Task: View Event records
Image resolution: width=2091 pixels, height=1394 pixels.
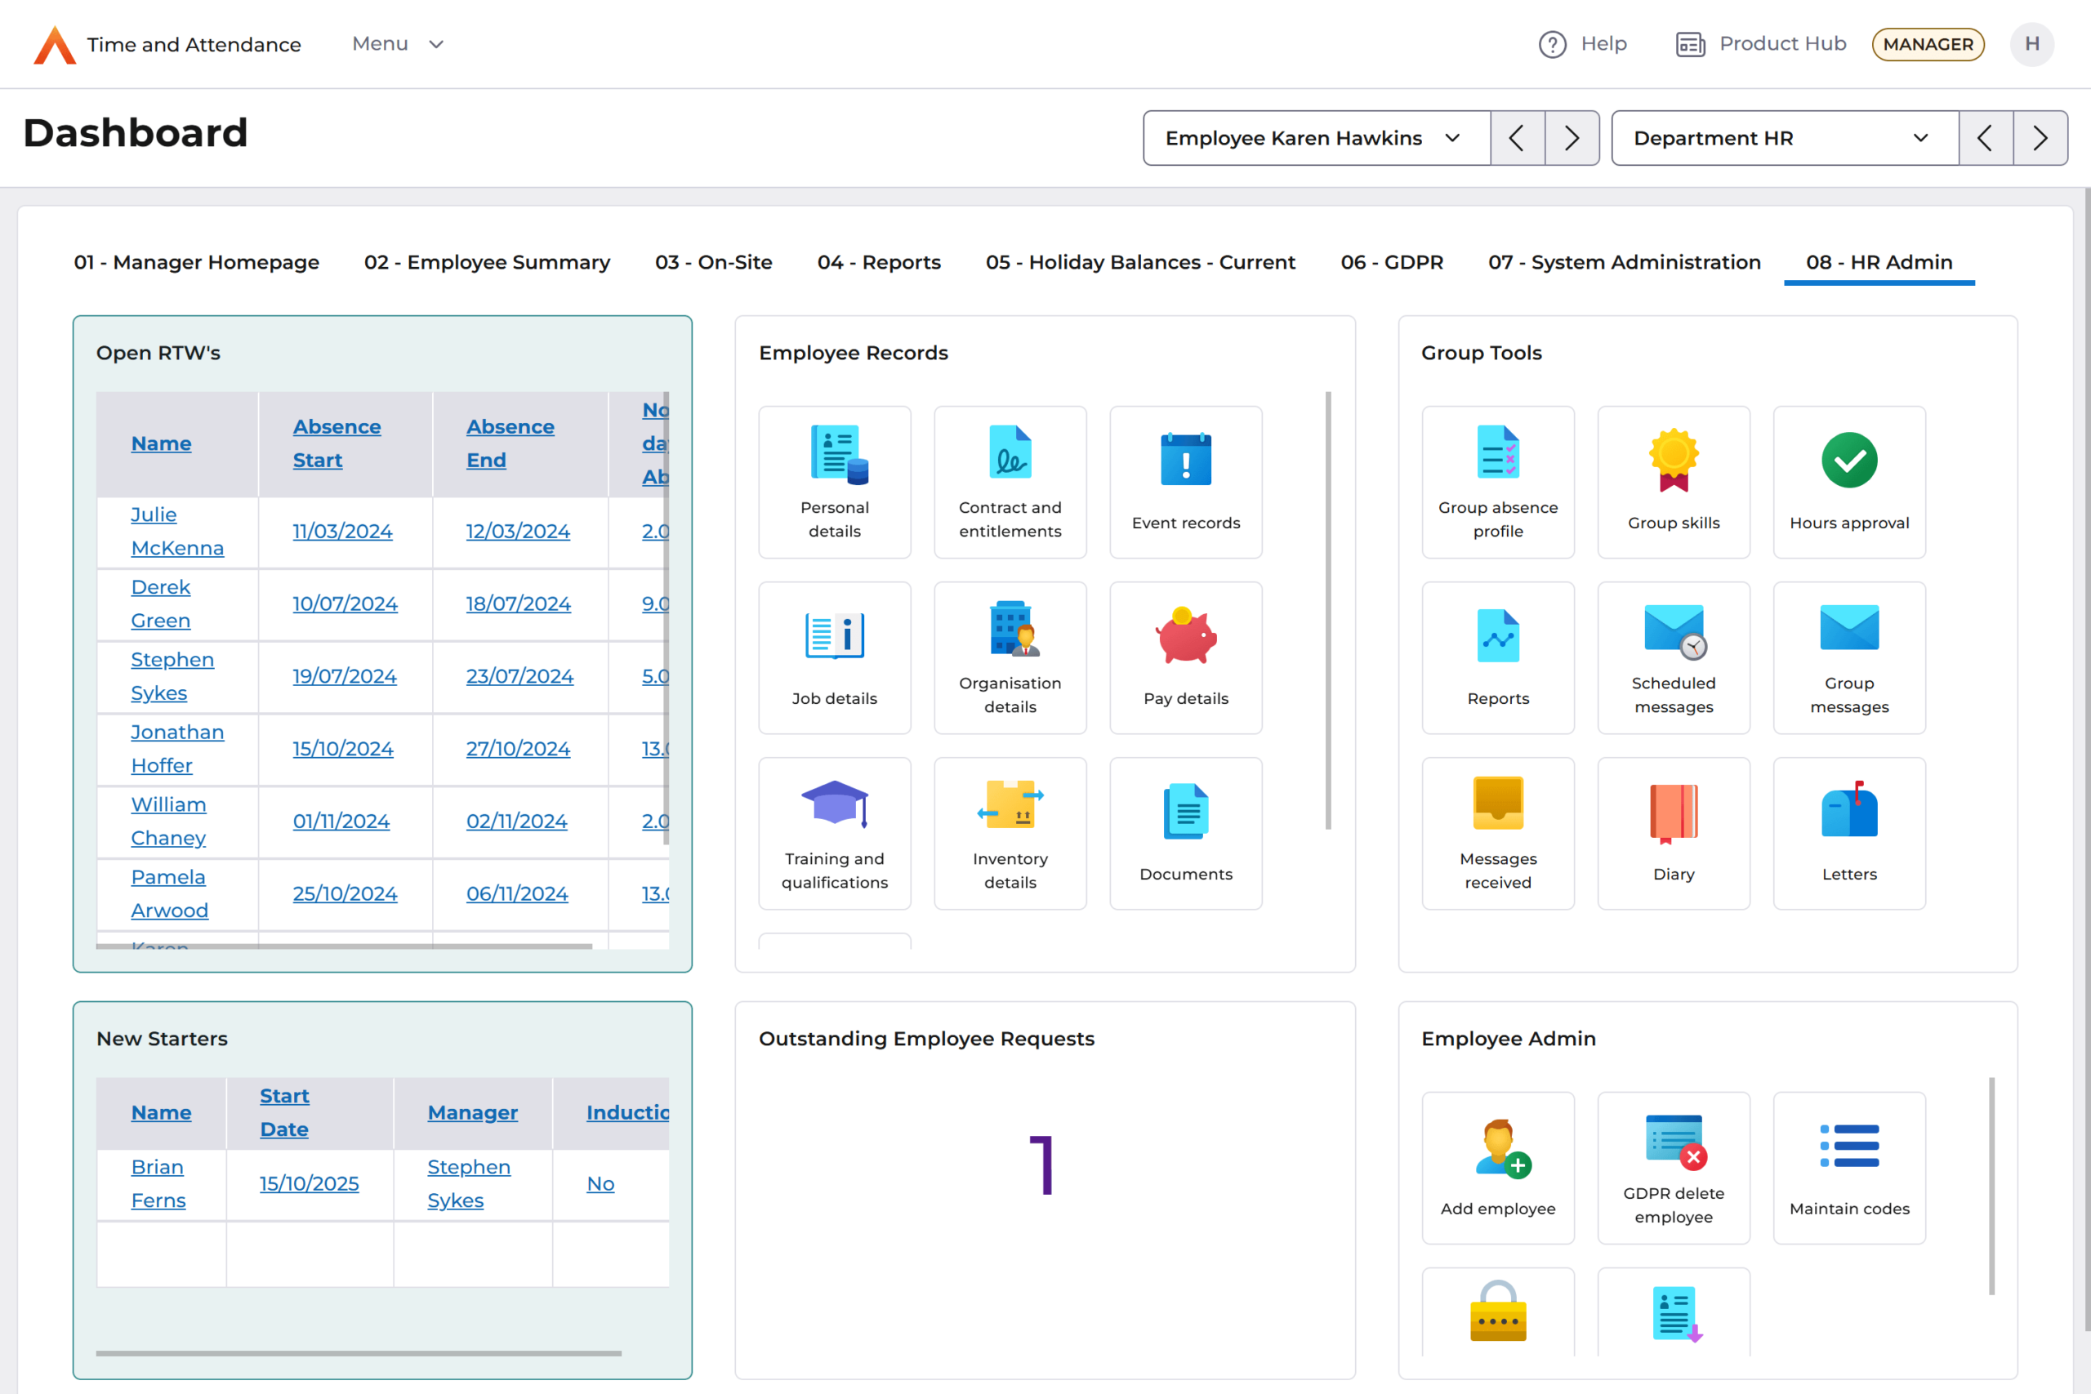Action: 1185,481
